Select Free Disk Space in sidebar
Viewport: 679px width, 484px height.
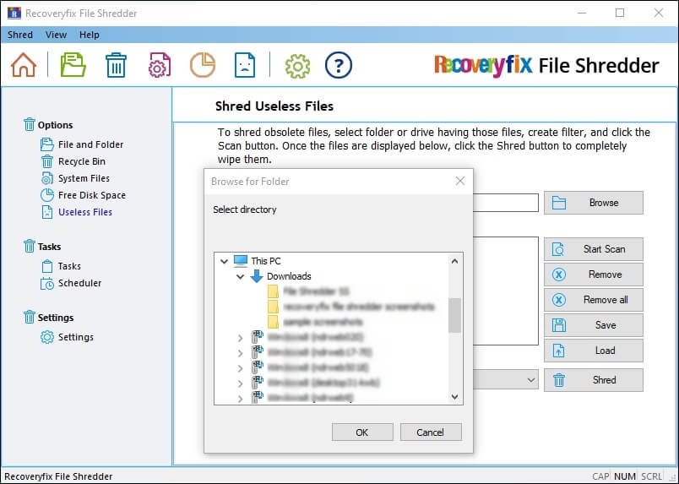[83, 195]
